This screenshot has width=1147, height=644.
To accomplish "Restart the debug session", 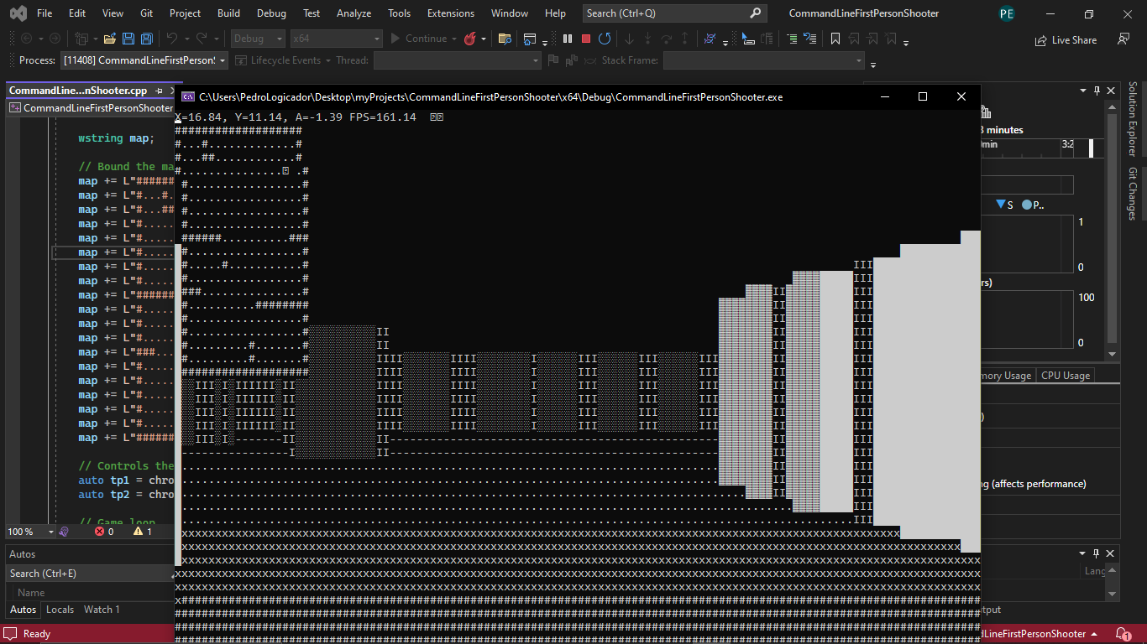I will point(605,39).
